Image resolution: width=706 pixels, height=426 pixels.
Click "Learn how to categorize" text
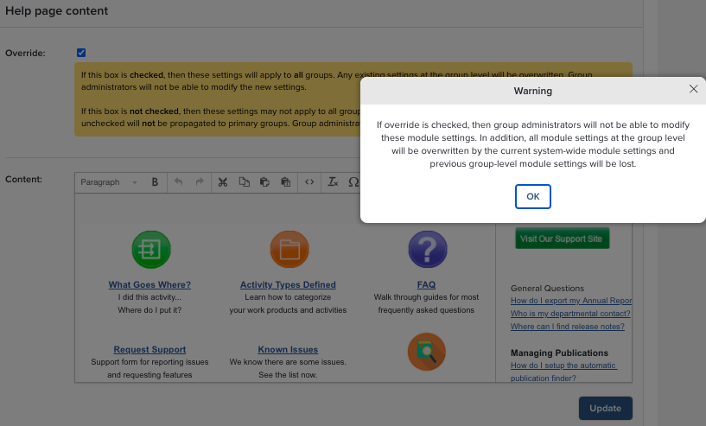288,297
